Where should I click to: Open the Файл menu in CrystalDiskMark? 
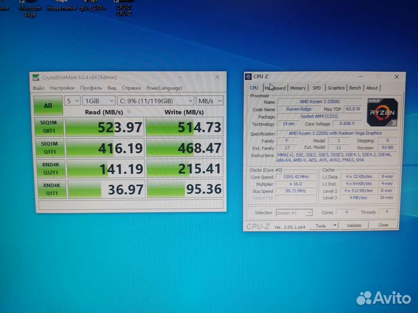(x=38, y=88)
